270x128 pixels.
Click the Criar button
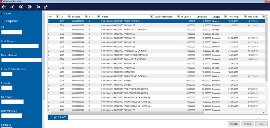click(x=262, y=124)
